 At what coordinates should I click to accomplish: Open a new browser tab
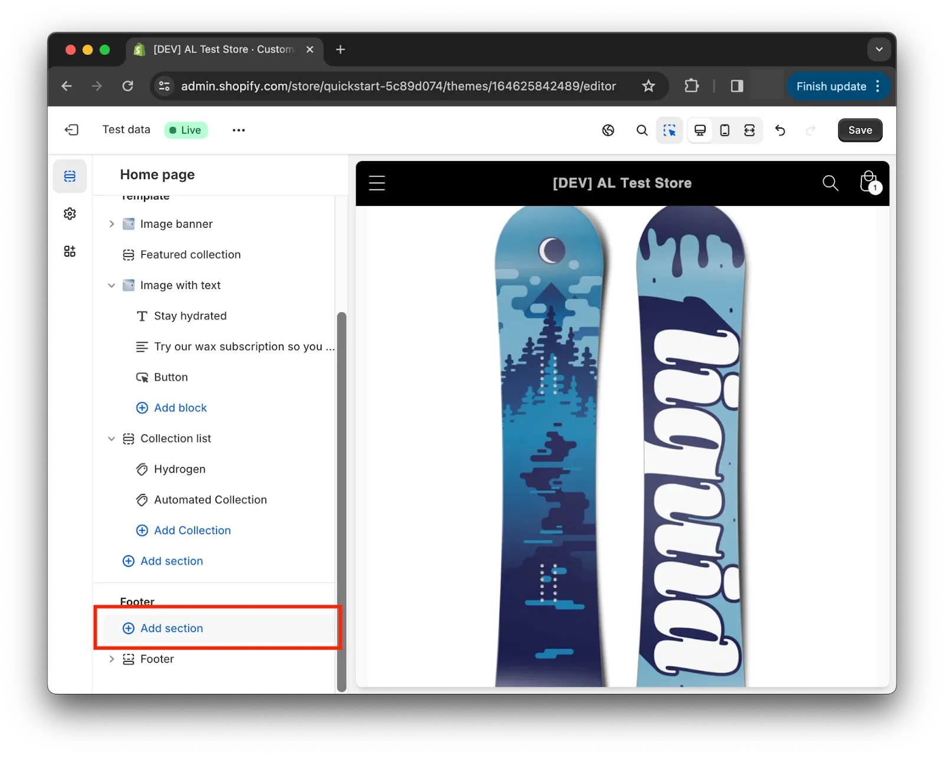coord(340,50)
